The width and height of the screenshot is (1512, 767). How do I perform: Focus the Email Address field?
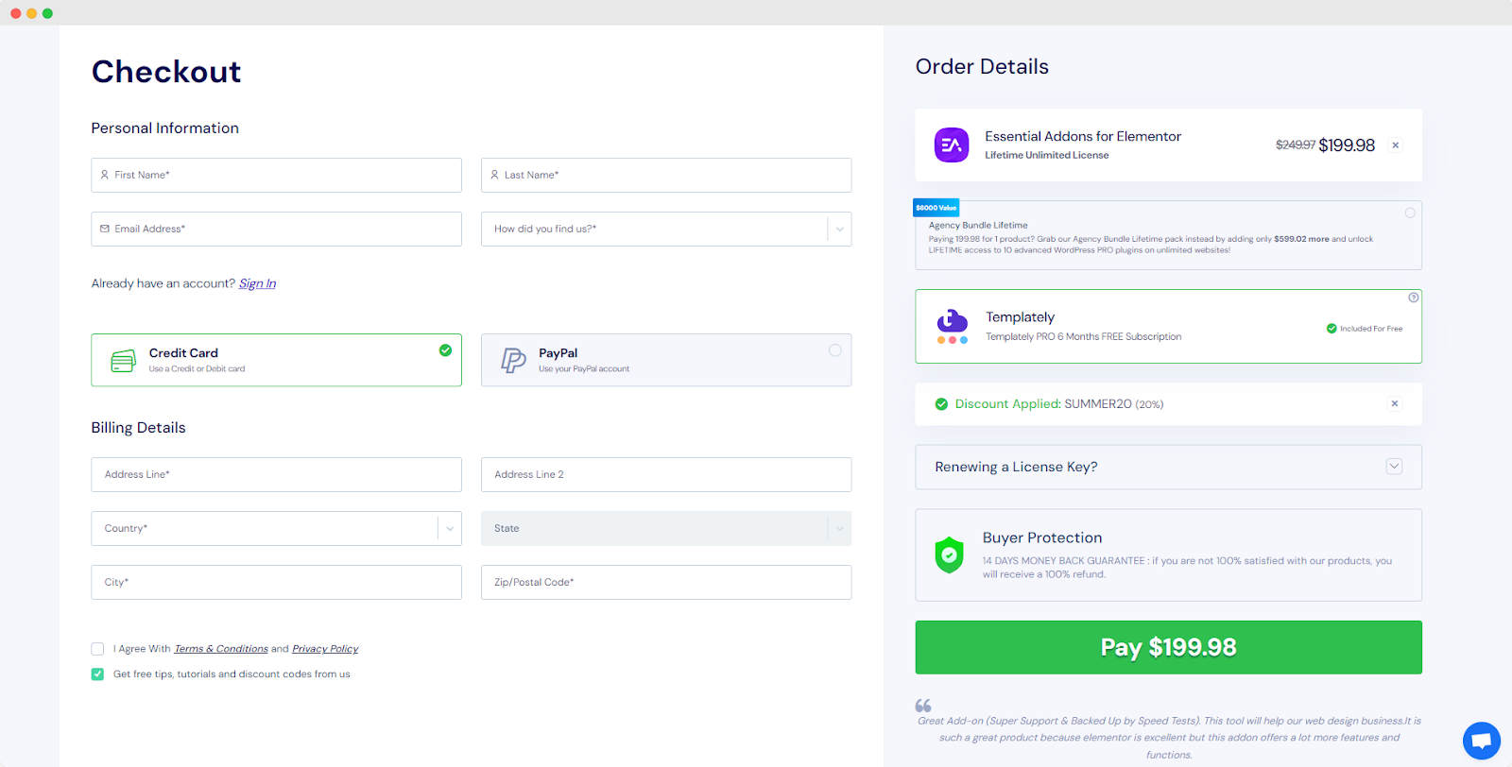276,229
